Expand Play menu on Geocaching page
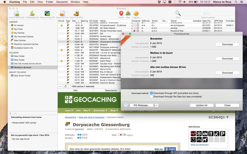 tap(87, 111)
